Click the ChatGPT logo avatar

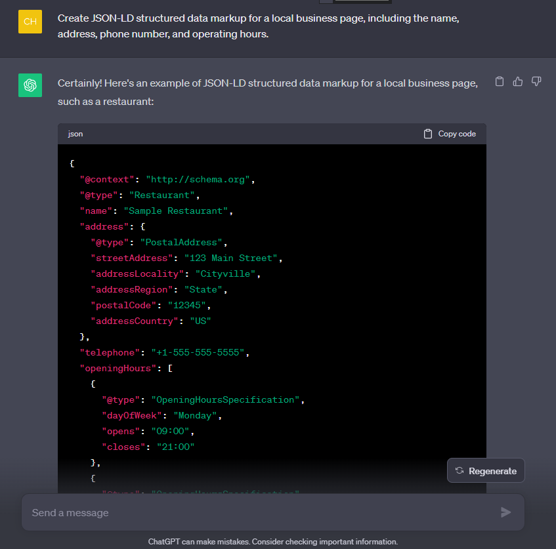30,85
